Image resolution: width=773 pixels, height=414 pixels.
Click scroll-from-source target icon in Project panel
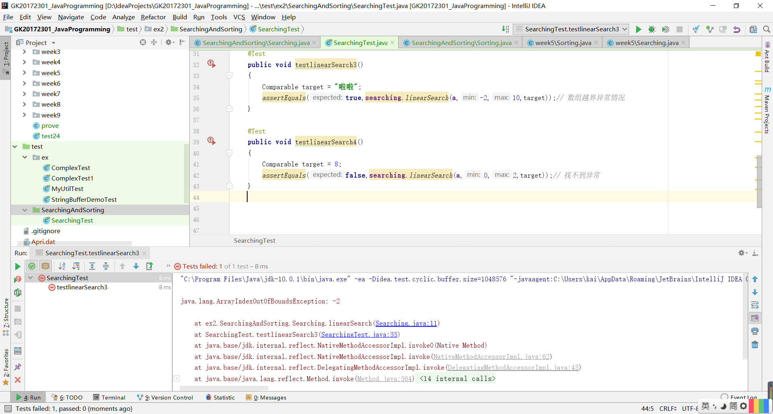pyautogui.click(x=143, y=42)
